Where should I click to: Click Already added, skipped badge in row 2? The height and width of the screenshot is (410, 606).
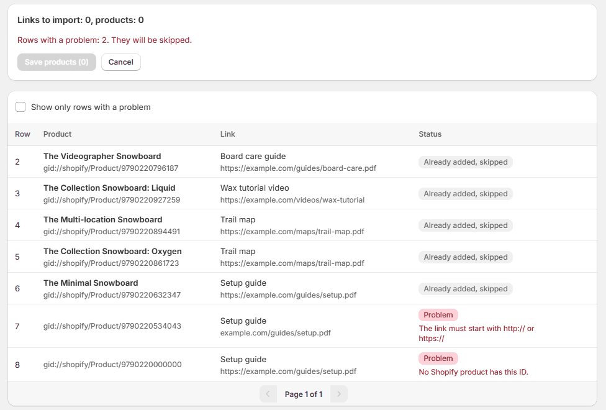465,162
